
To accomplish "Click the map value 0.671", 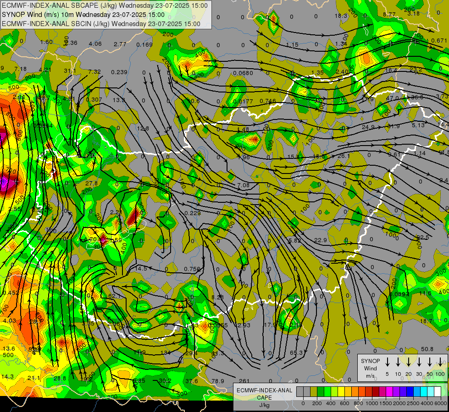I will 439,41.
